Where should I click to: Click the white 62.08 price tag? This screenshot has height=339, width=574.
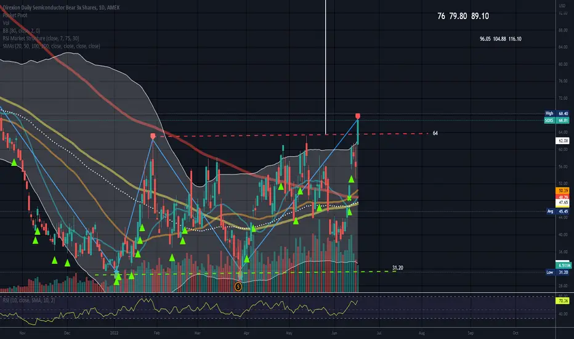pos(562,141)
